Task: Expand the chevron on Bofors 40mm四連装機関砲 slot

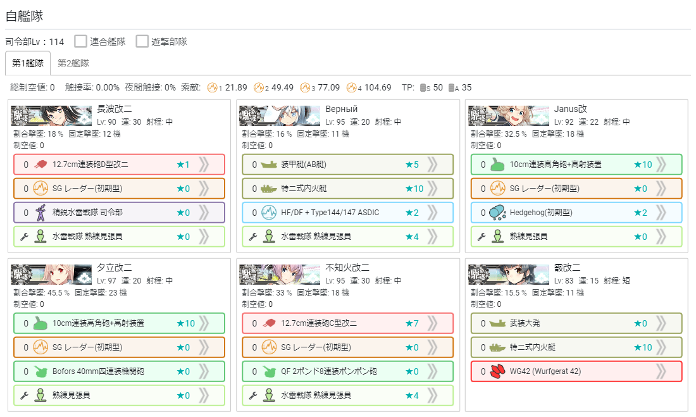Action: click(204, 371)
